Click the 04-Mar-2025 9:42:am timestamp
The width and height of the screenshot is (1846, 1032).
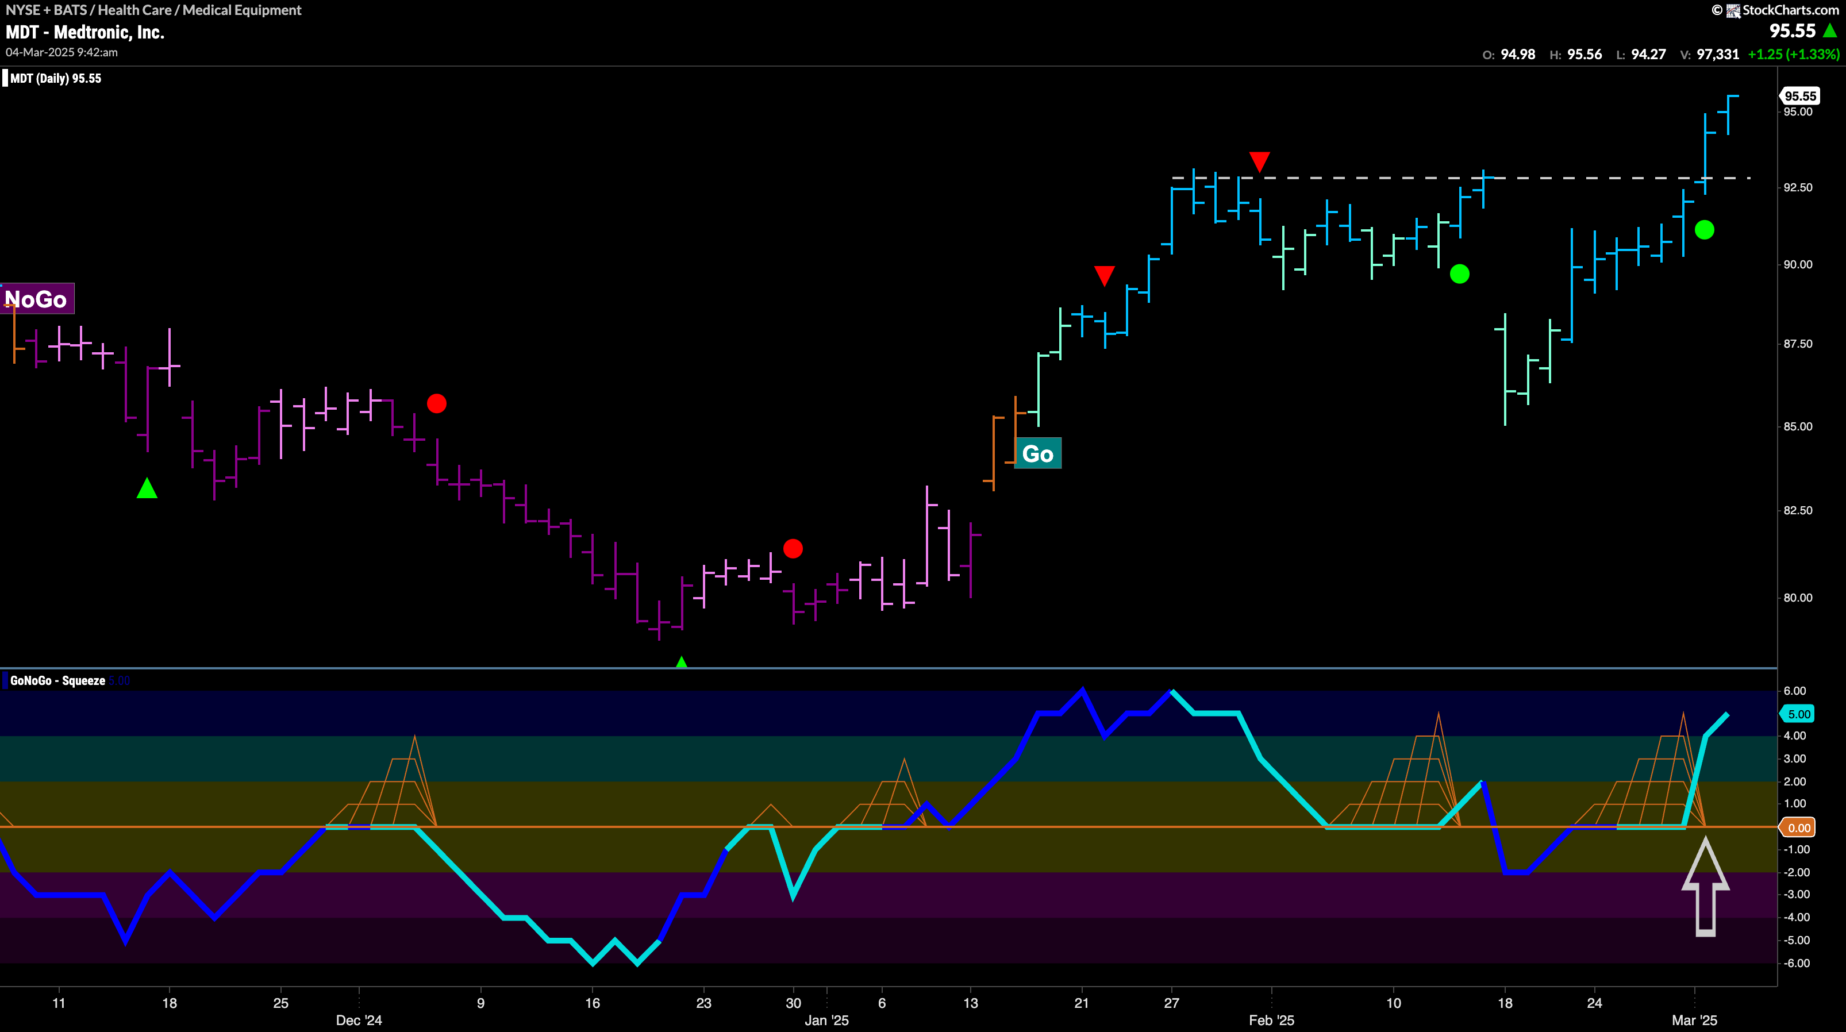tap(61, 52)
